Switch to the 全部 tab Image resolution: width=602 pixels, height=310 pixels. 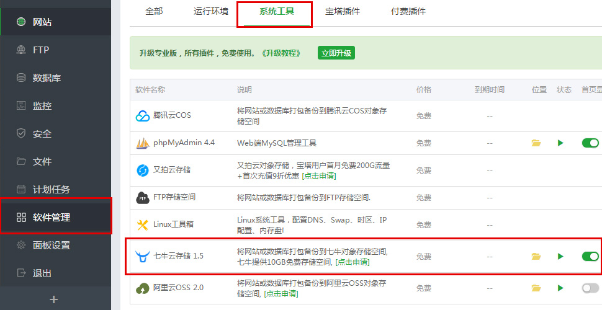click(154, 12)
